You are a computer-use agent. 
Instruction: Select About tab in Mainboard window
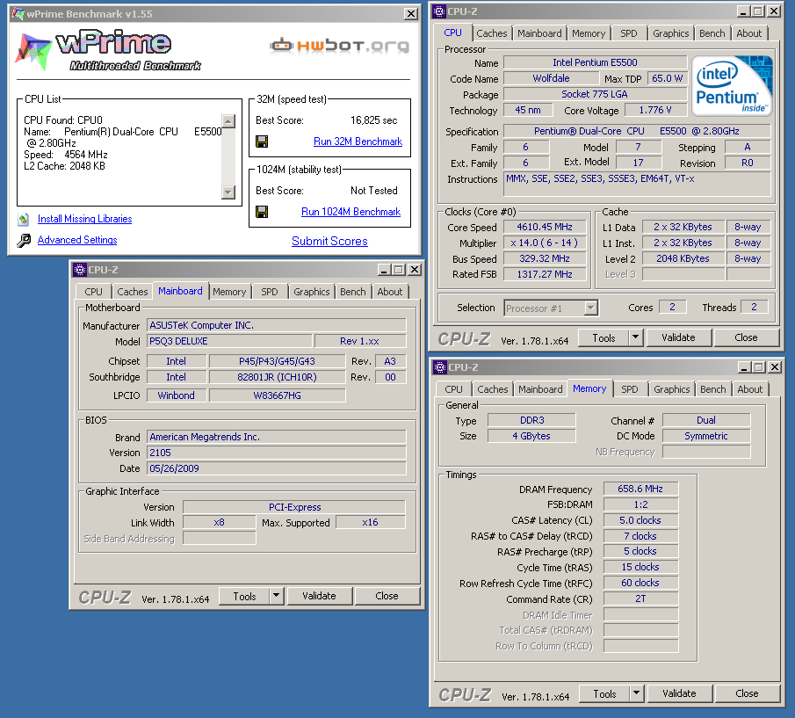(x=390, y=292)
